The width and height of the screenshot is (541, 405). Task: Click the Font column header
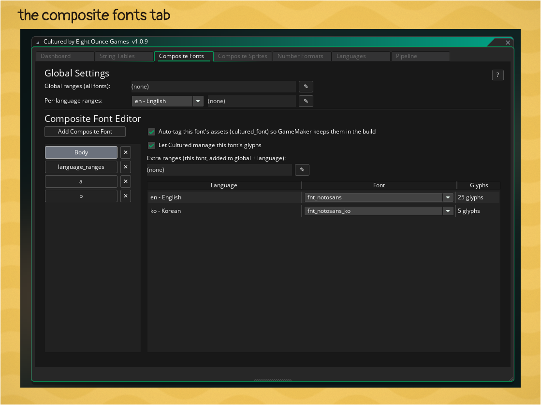379,185
